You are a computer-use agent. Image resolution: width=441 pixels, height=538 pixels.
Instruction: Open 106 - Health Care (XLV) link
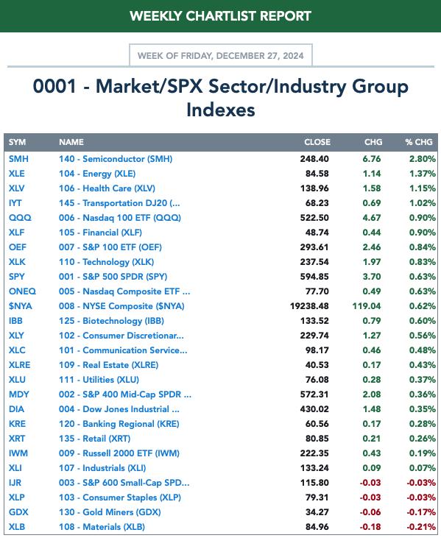tap(107, 188)
